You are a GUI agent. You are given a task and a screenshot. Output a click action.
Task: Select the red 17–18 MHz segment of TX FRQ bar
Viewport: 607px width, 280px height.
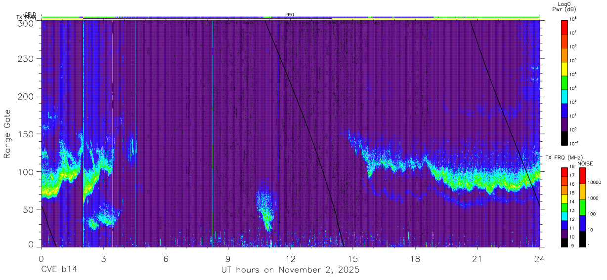click(564, 172)
